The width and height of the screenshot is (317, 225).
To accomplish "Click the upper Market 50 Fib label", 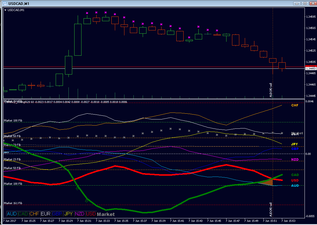I will click(12, 136).
